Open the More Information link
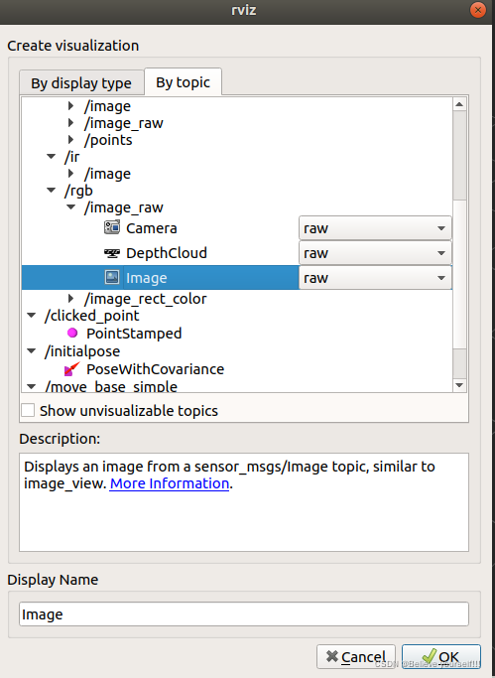The height and width of the screenshot is (678, 495). (x=170, y=483)
